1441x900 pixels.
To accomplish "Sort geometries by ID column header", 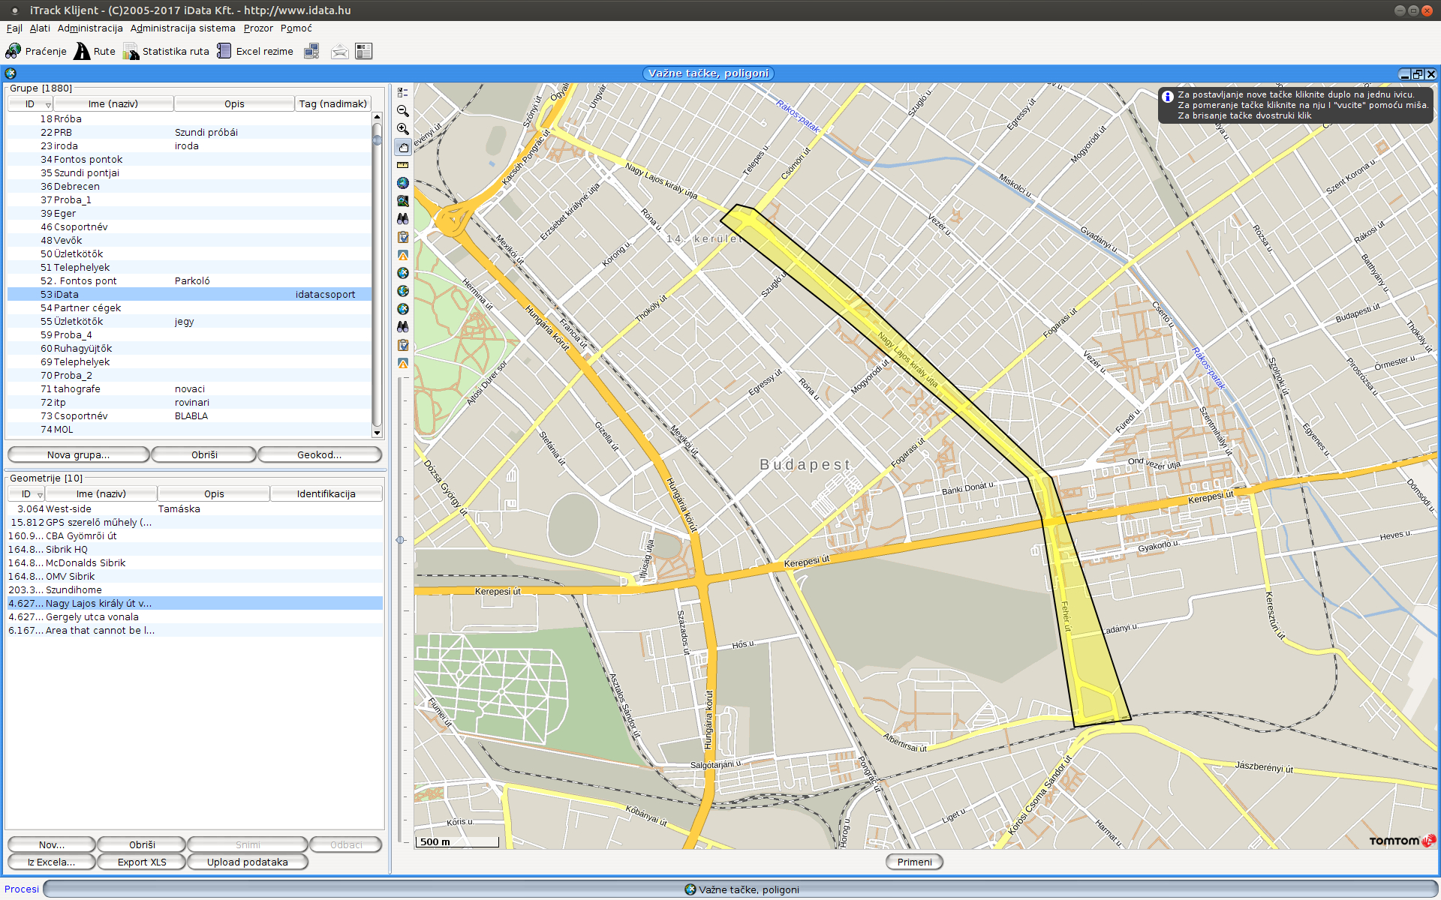I will click(x=26, y=494).
